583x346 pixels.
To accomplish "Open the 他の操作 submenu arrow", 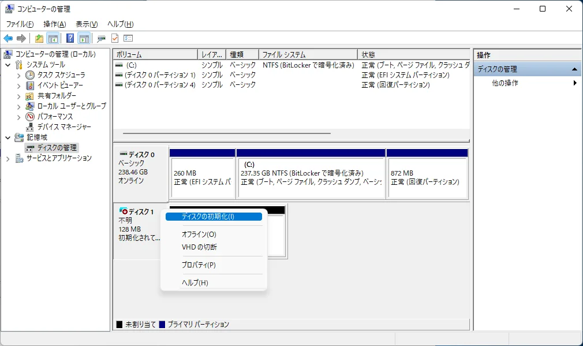I will click(x=575, y=83).
